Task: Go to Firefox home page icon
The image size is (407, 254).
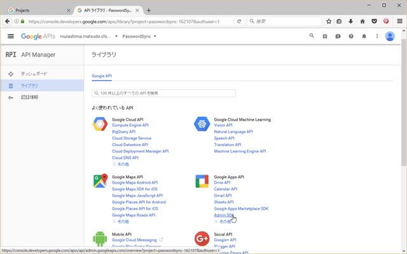Action: point(362,21)
